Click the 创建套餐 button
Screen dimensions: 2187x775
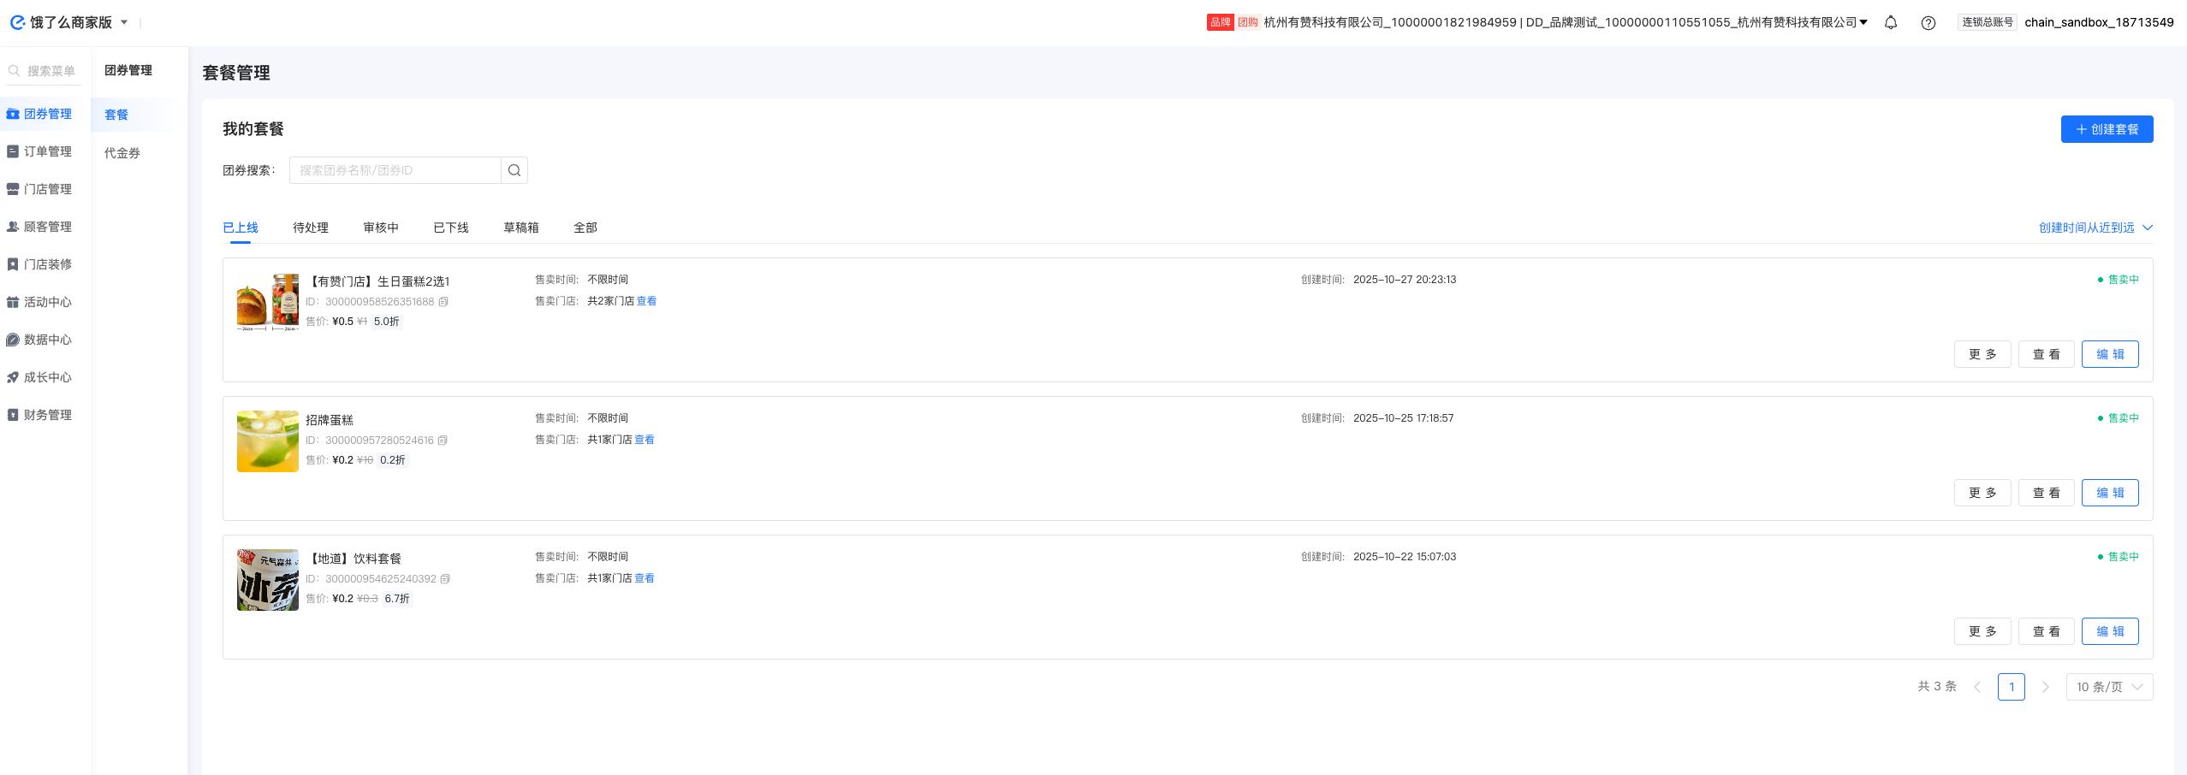click(2107, 129)
